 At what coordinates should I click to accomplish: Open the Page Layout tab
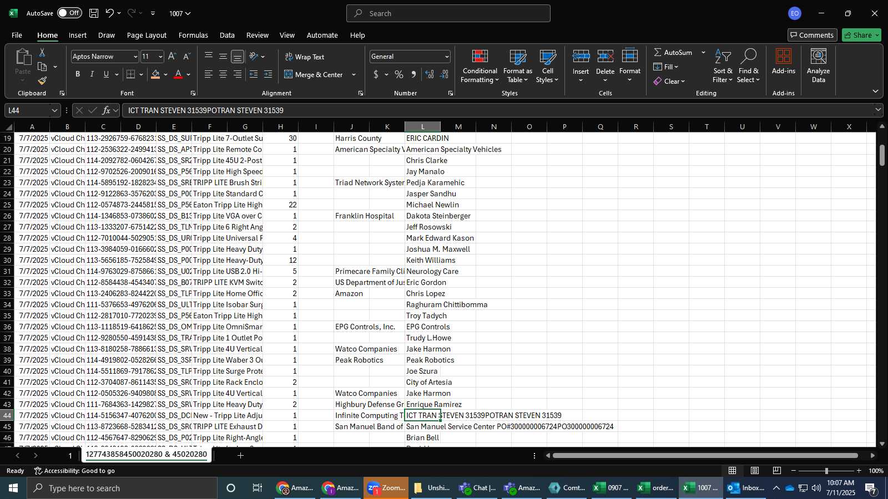coord(147,35)
